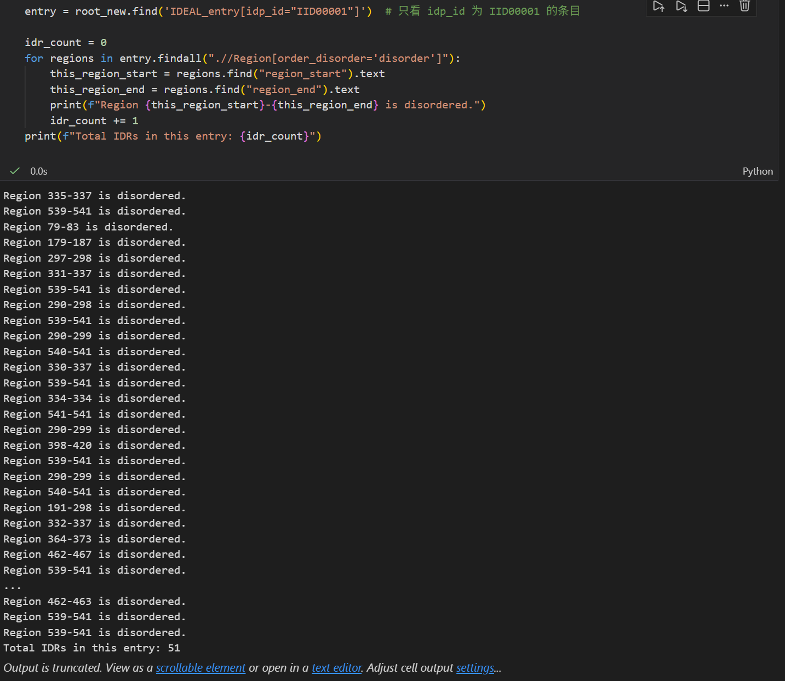Click the truncated output '...' marker
This screenshot has height=681, width=785.
pos(12,586)
